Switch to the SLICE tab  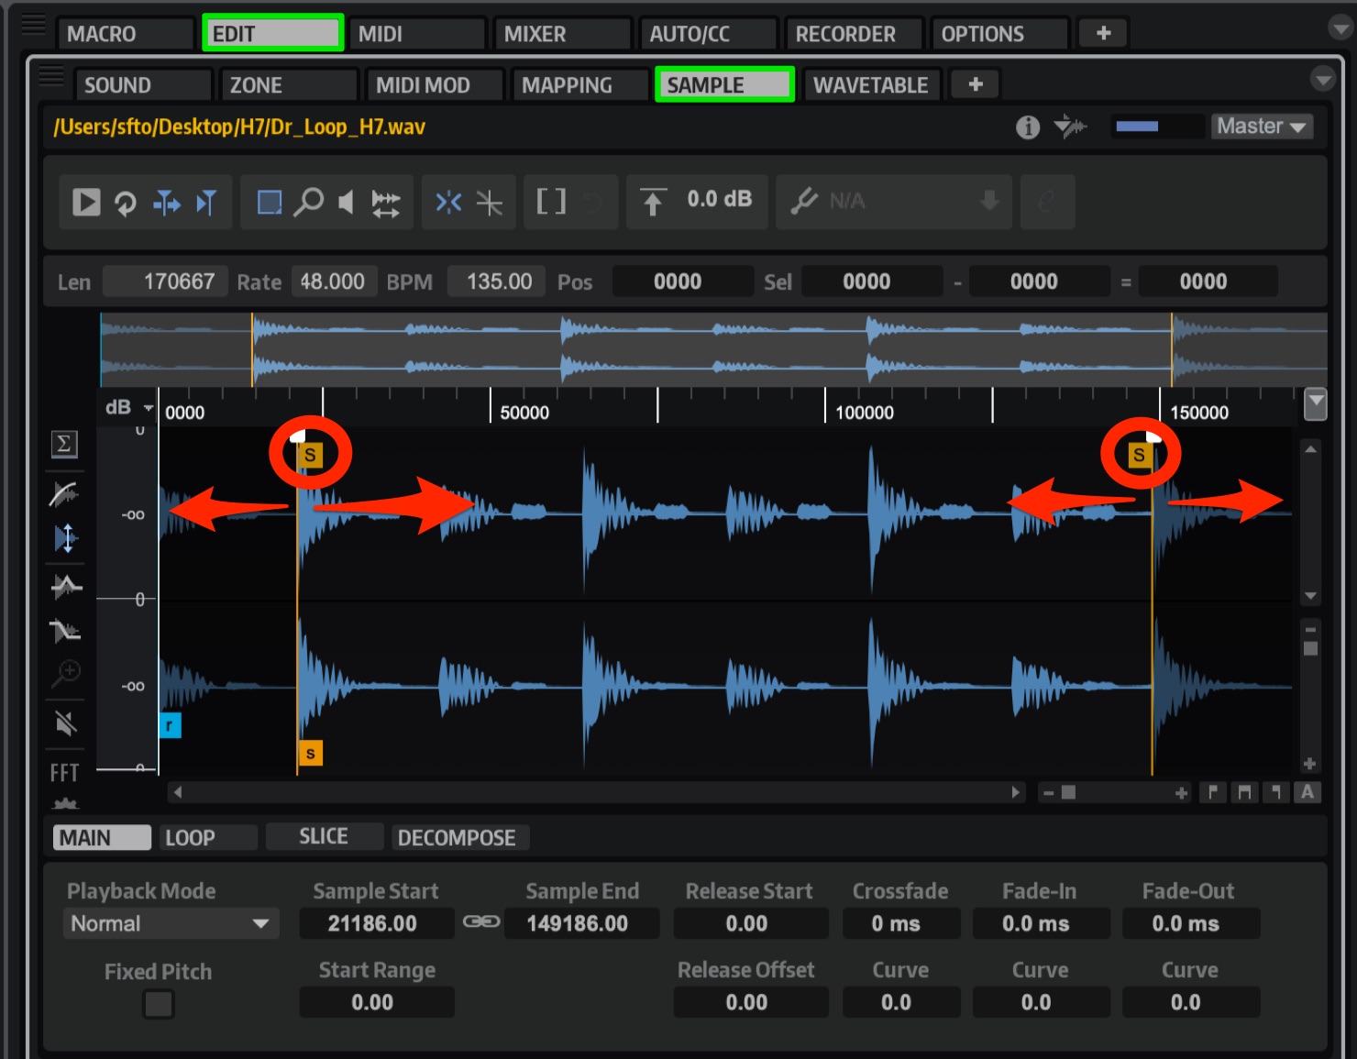[x=324, y=836]
